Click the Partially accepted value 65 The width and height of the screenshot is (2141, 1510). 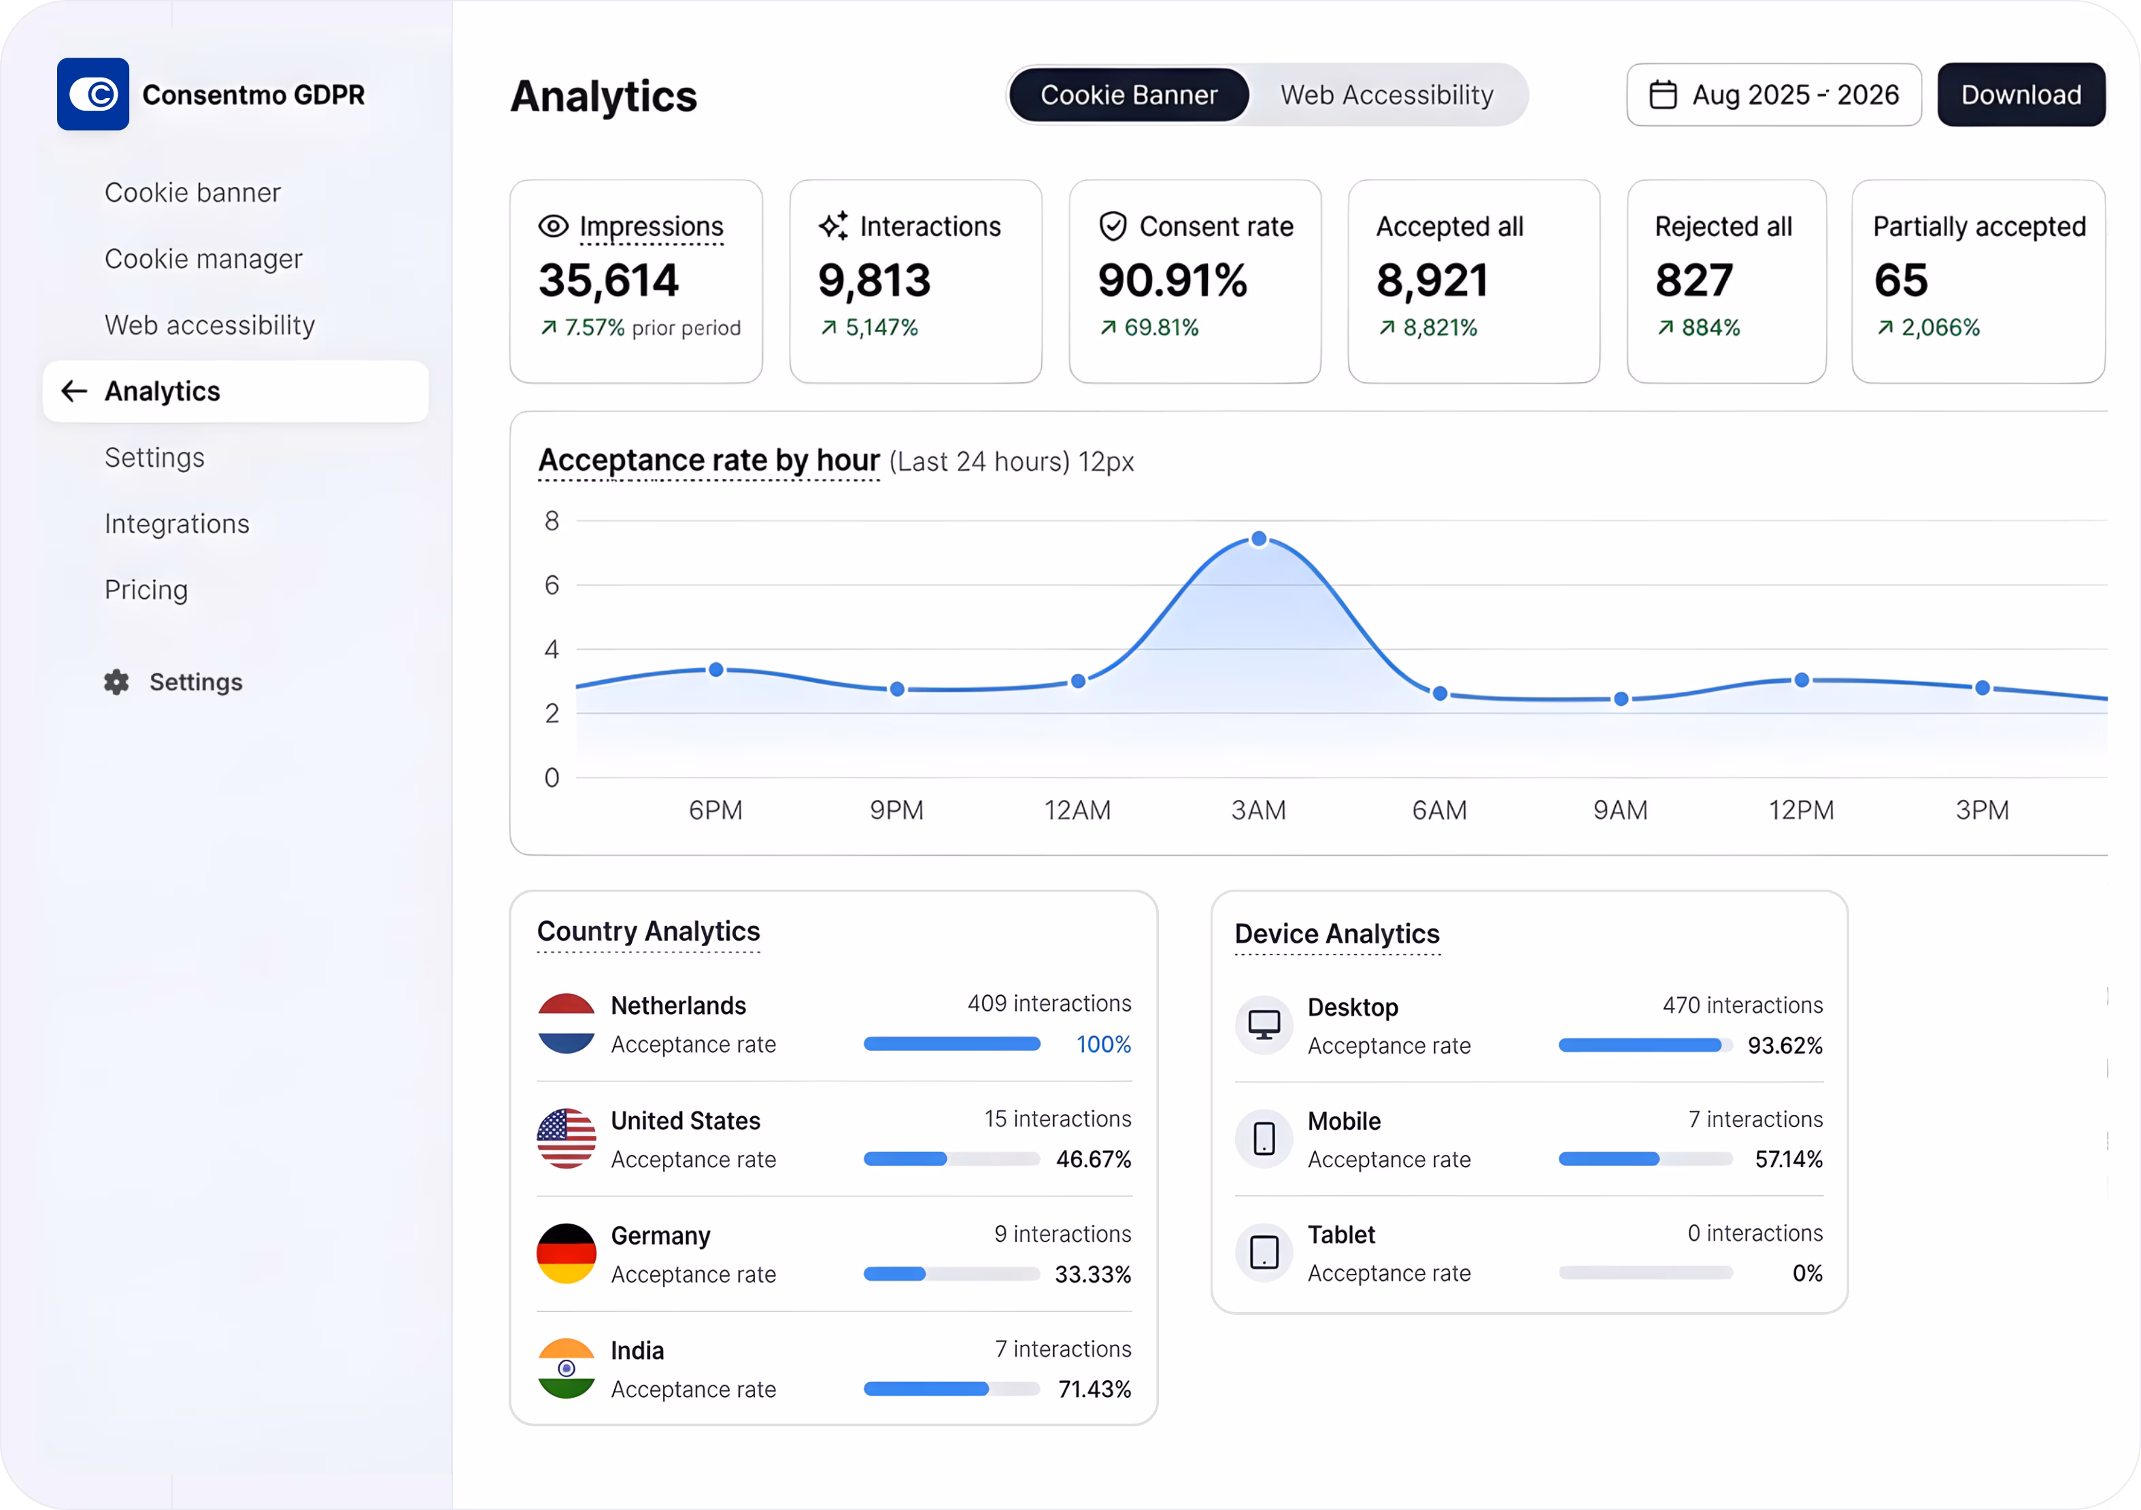pyautogui.click(x=1900, y=280)
